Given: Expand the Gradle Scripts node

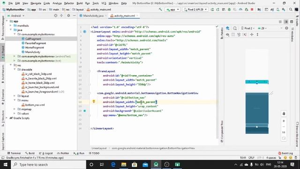Looking at the screenshot, I should tap(7, 118).
